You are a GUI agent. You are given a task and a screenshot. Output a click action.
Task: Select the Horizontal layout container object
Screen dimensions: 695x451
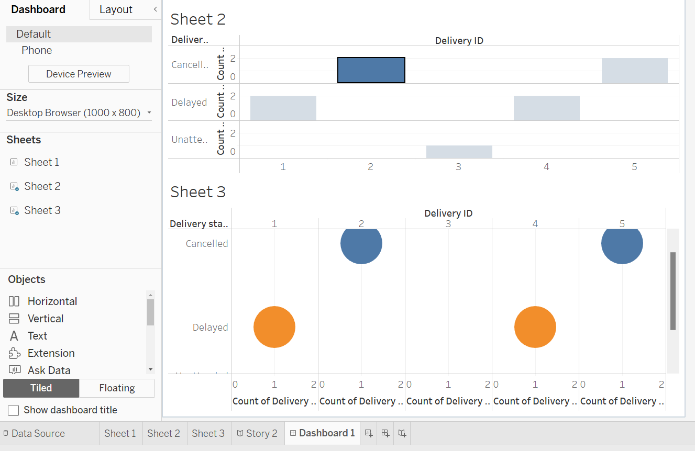[15, 301]
